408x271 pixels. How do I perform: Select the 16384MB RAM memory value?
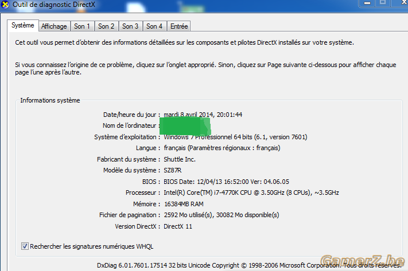pyautogui.click(x=184, y=204)
